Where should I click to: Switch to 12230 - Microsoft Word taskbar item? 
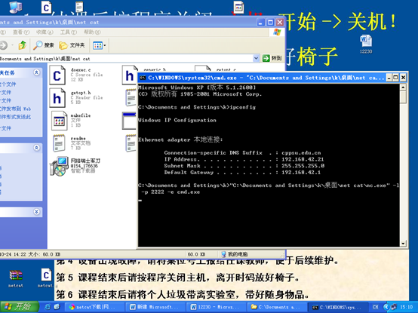(x=217, y=307)
